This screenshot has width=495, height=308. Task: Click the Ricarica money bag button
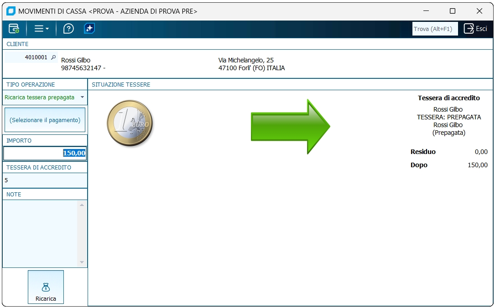(x=46, y=287)
